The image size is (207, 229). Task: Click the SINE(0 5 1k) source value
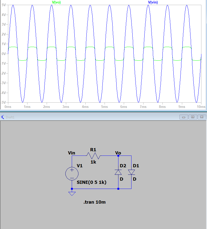click(91, 183)
